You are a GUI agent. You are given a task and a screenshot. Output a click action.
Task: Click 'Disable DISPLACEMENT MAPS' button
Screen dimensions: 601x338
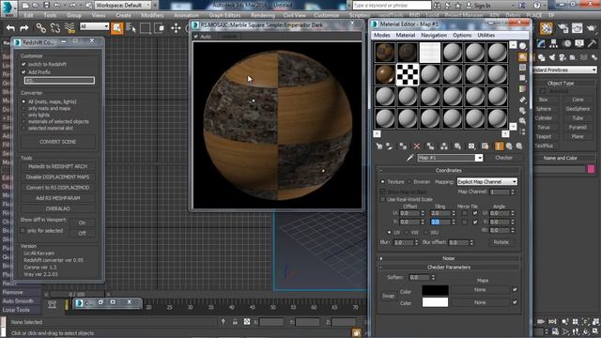[58, 177]
